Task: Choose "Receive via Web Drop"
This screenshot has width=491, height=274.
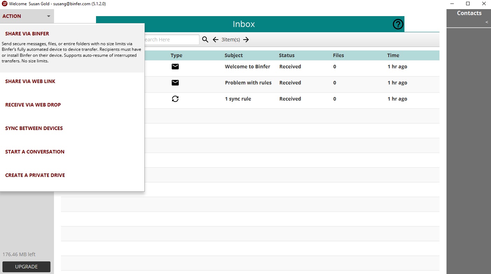Action: point(33,104)
